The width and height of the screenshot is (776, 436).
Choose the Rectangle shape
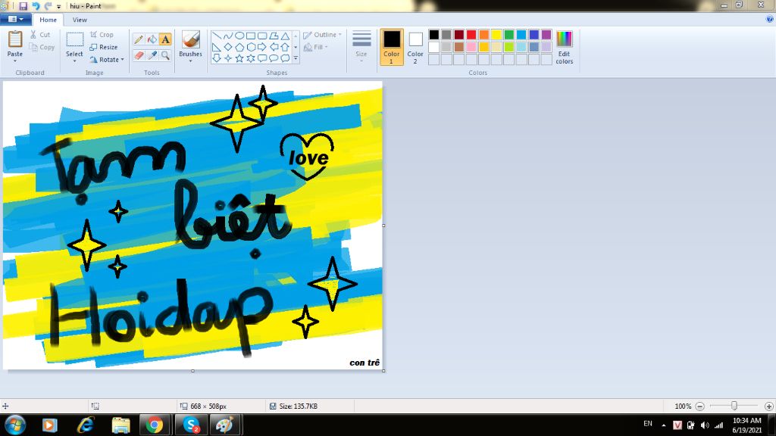pos(250,36)
